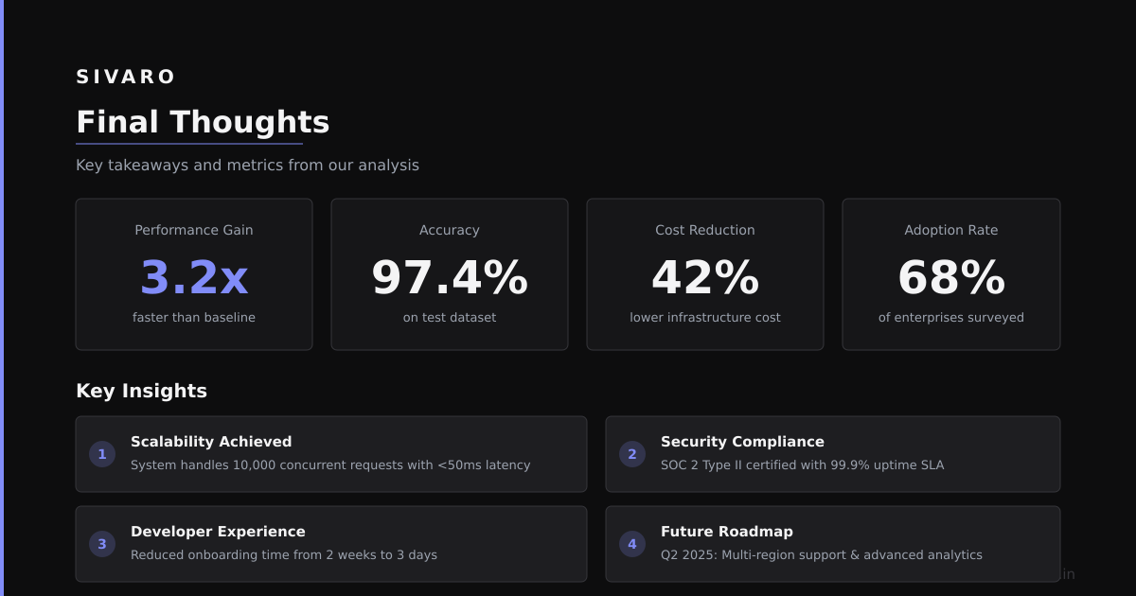Click the number 3 badge icon
This screenshot has height=596, width=1136.
point(102,544)
